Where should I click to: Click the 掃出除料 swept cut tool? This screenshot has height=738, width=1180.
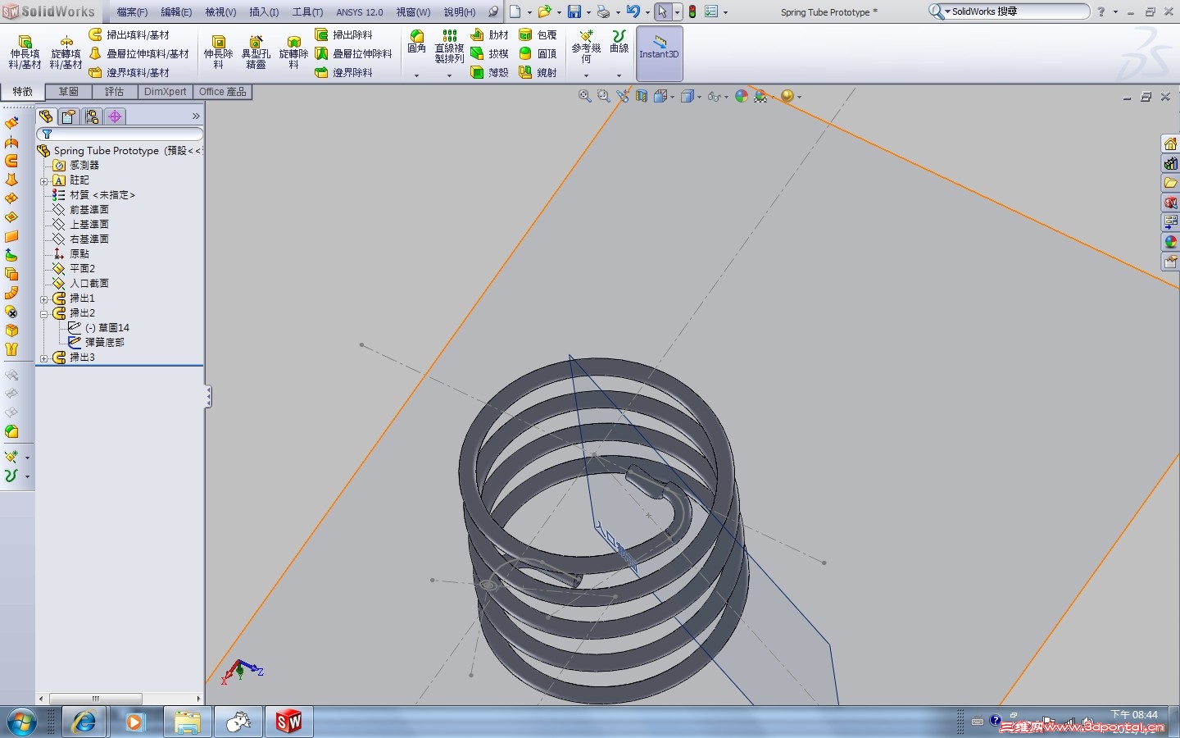[x=344, y=34]
